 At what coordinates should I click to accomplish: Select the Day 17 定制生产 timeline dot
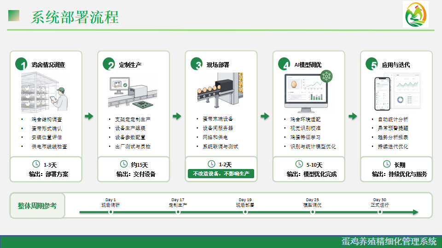pyautogui.click(x=178, y=212)
